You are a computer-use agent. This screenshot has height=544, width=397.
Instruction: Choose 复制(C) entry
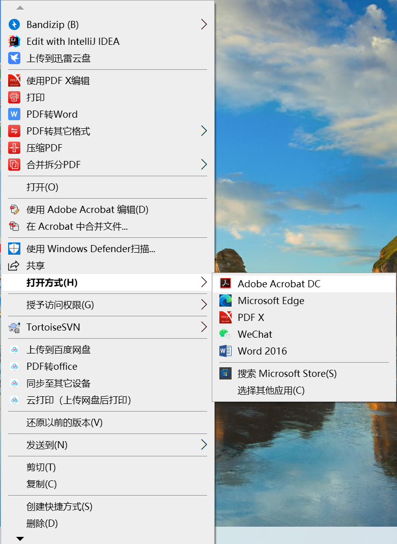pos(107,484)
